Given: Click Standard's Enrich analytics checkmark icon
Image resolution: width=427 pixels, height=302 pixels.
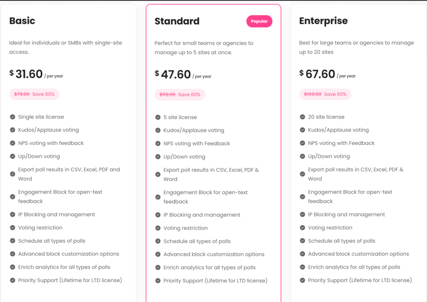Looking at the screenshot, I should [158, 267].
